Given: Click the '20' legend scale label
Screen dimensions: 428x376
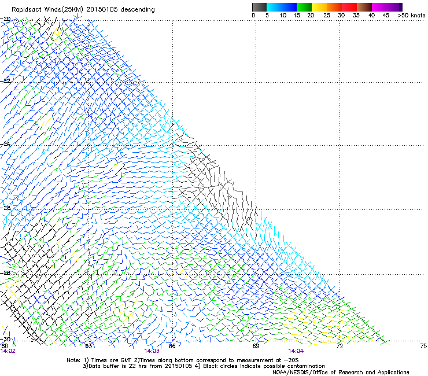Looking at the screenshot, I should [x=311, y=16].
